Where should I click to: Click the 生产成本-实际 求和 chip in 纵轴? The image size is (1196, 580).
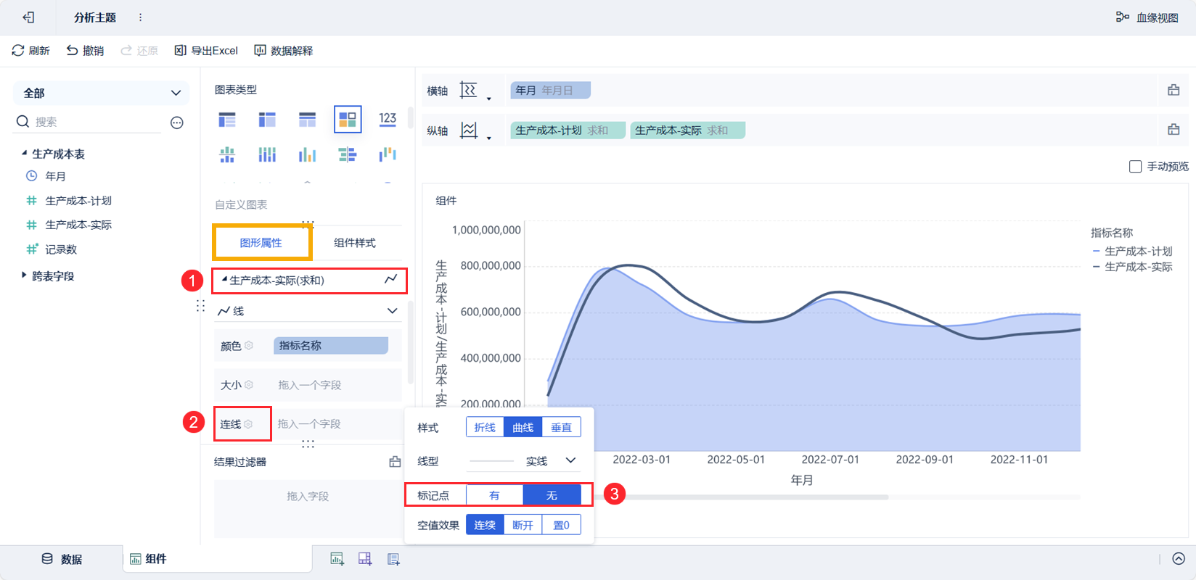coord(687,130)
